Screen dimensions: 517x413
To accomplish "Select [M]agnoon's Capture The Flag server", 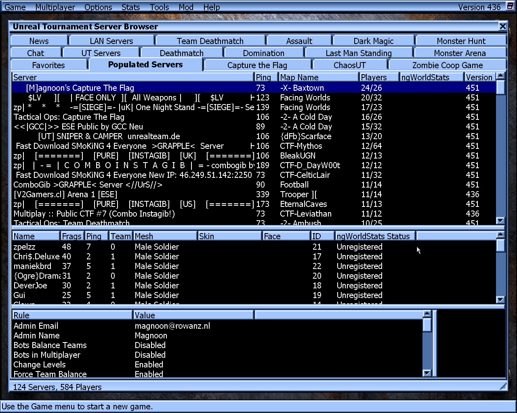I will click(x=254, y=88).
